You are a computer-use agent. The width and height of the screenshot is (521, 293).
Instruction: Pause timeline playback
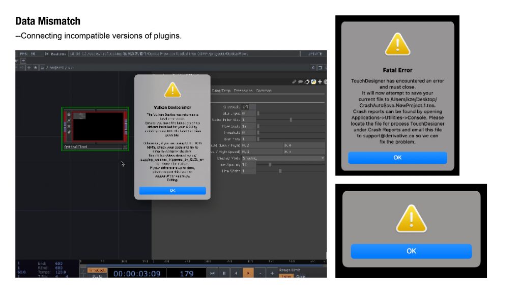coord(224,273)
